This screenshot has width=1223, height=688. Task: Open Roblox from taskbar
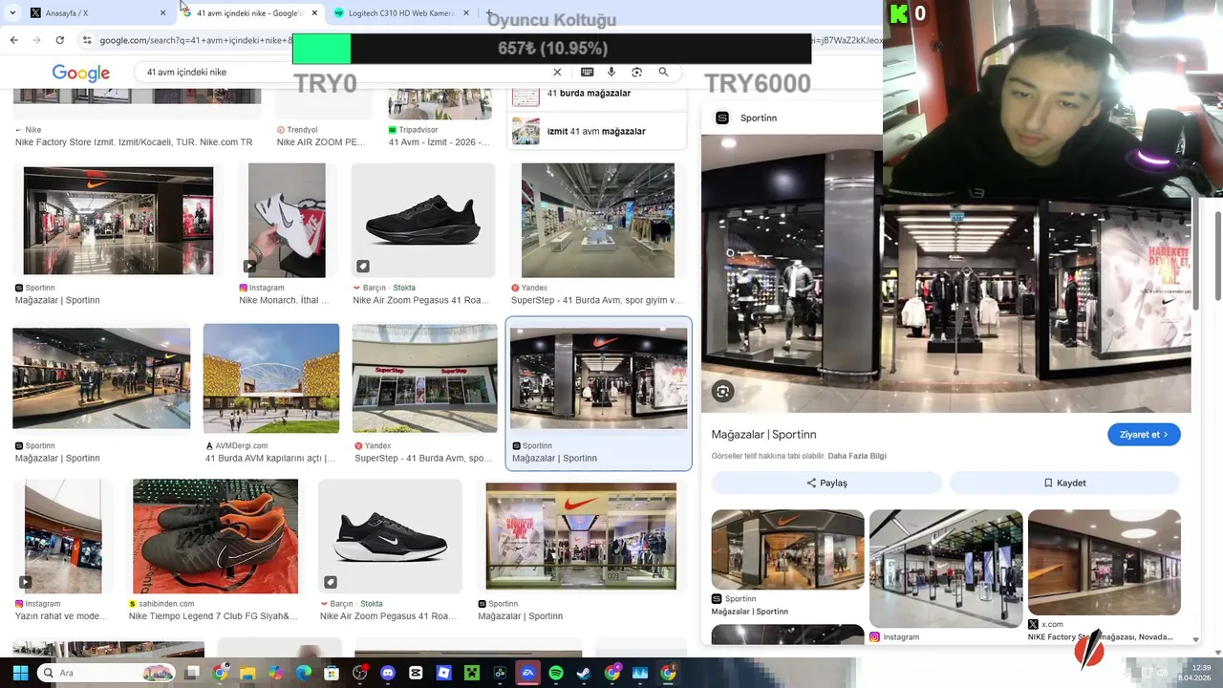tap(443, 673)
